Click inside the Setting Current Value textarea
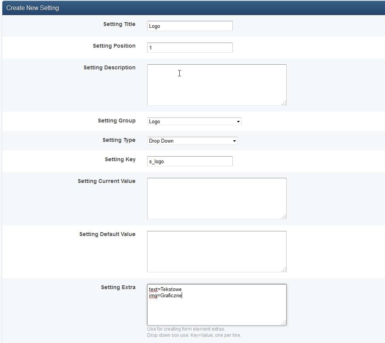The image size is (385, 343). [216, 198]
